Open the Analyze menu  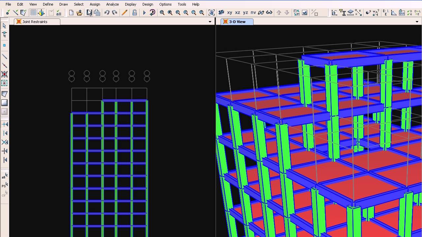pyautogui.click(x=112, y=4)
